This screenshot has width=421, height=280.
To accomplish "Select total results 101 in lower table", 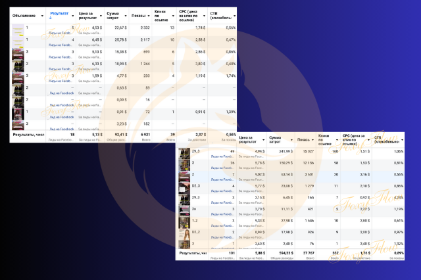I will pyautogui.click(x=232, y=253).
